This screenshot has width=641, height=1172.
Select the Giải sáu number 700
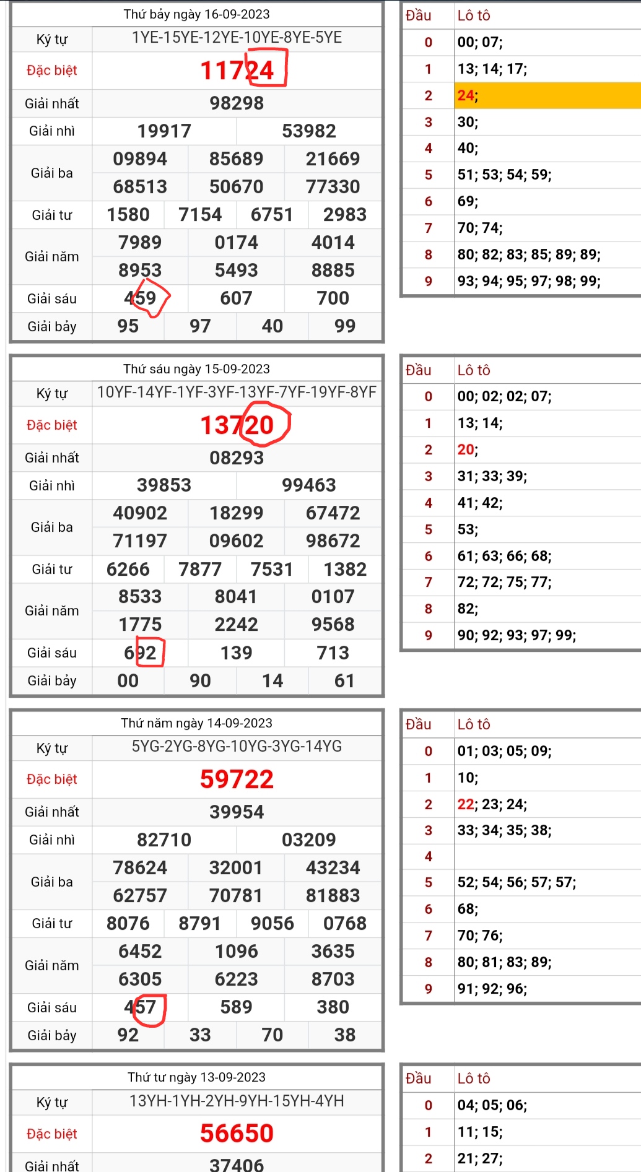(333, 298)
